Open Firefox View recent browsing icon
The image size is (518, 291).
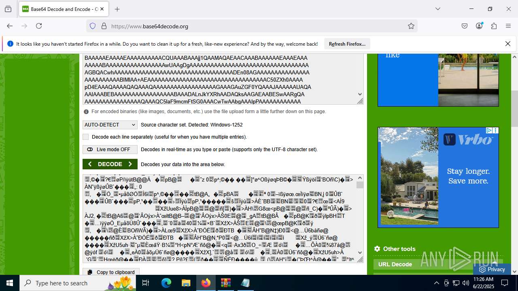(x=8, y=9)
